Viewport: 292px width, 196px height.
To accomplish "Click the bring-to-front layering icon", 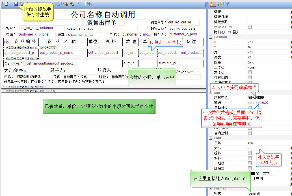I will click(x=65, y=4).
